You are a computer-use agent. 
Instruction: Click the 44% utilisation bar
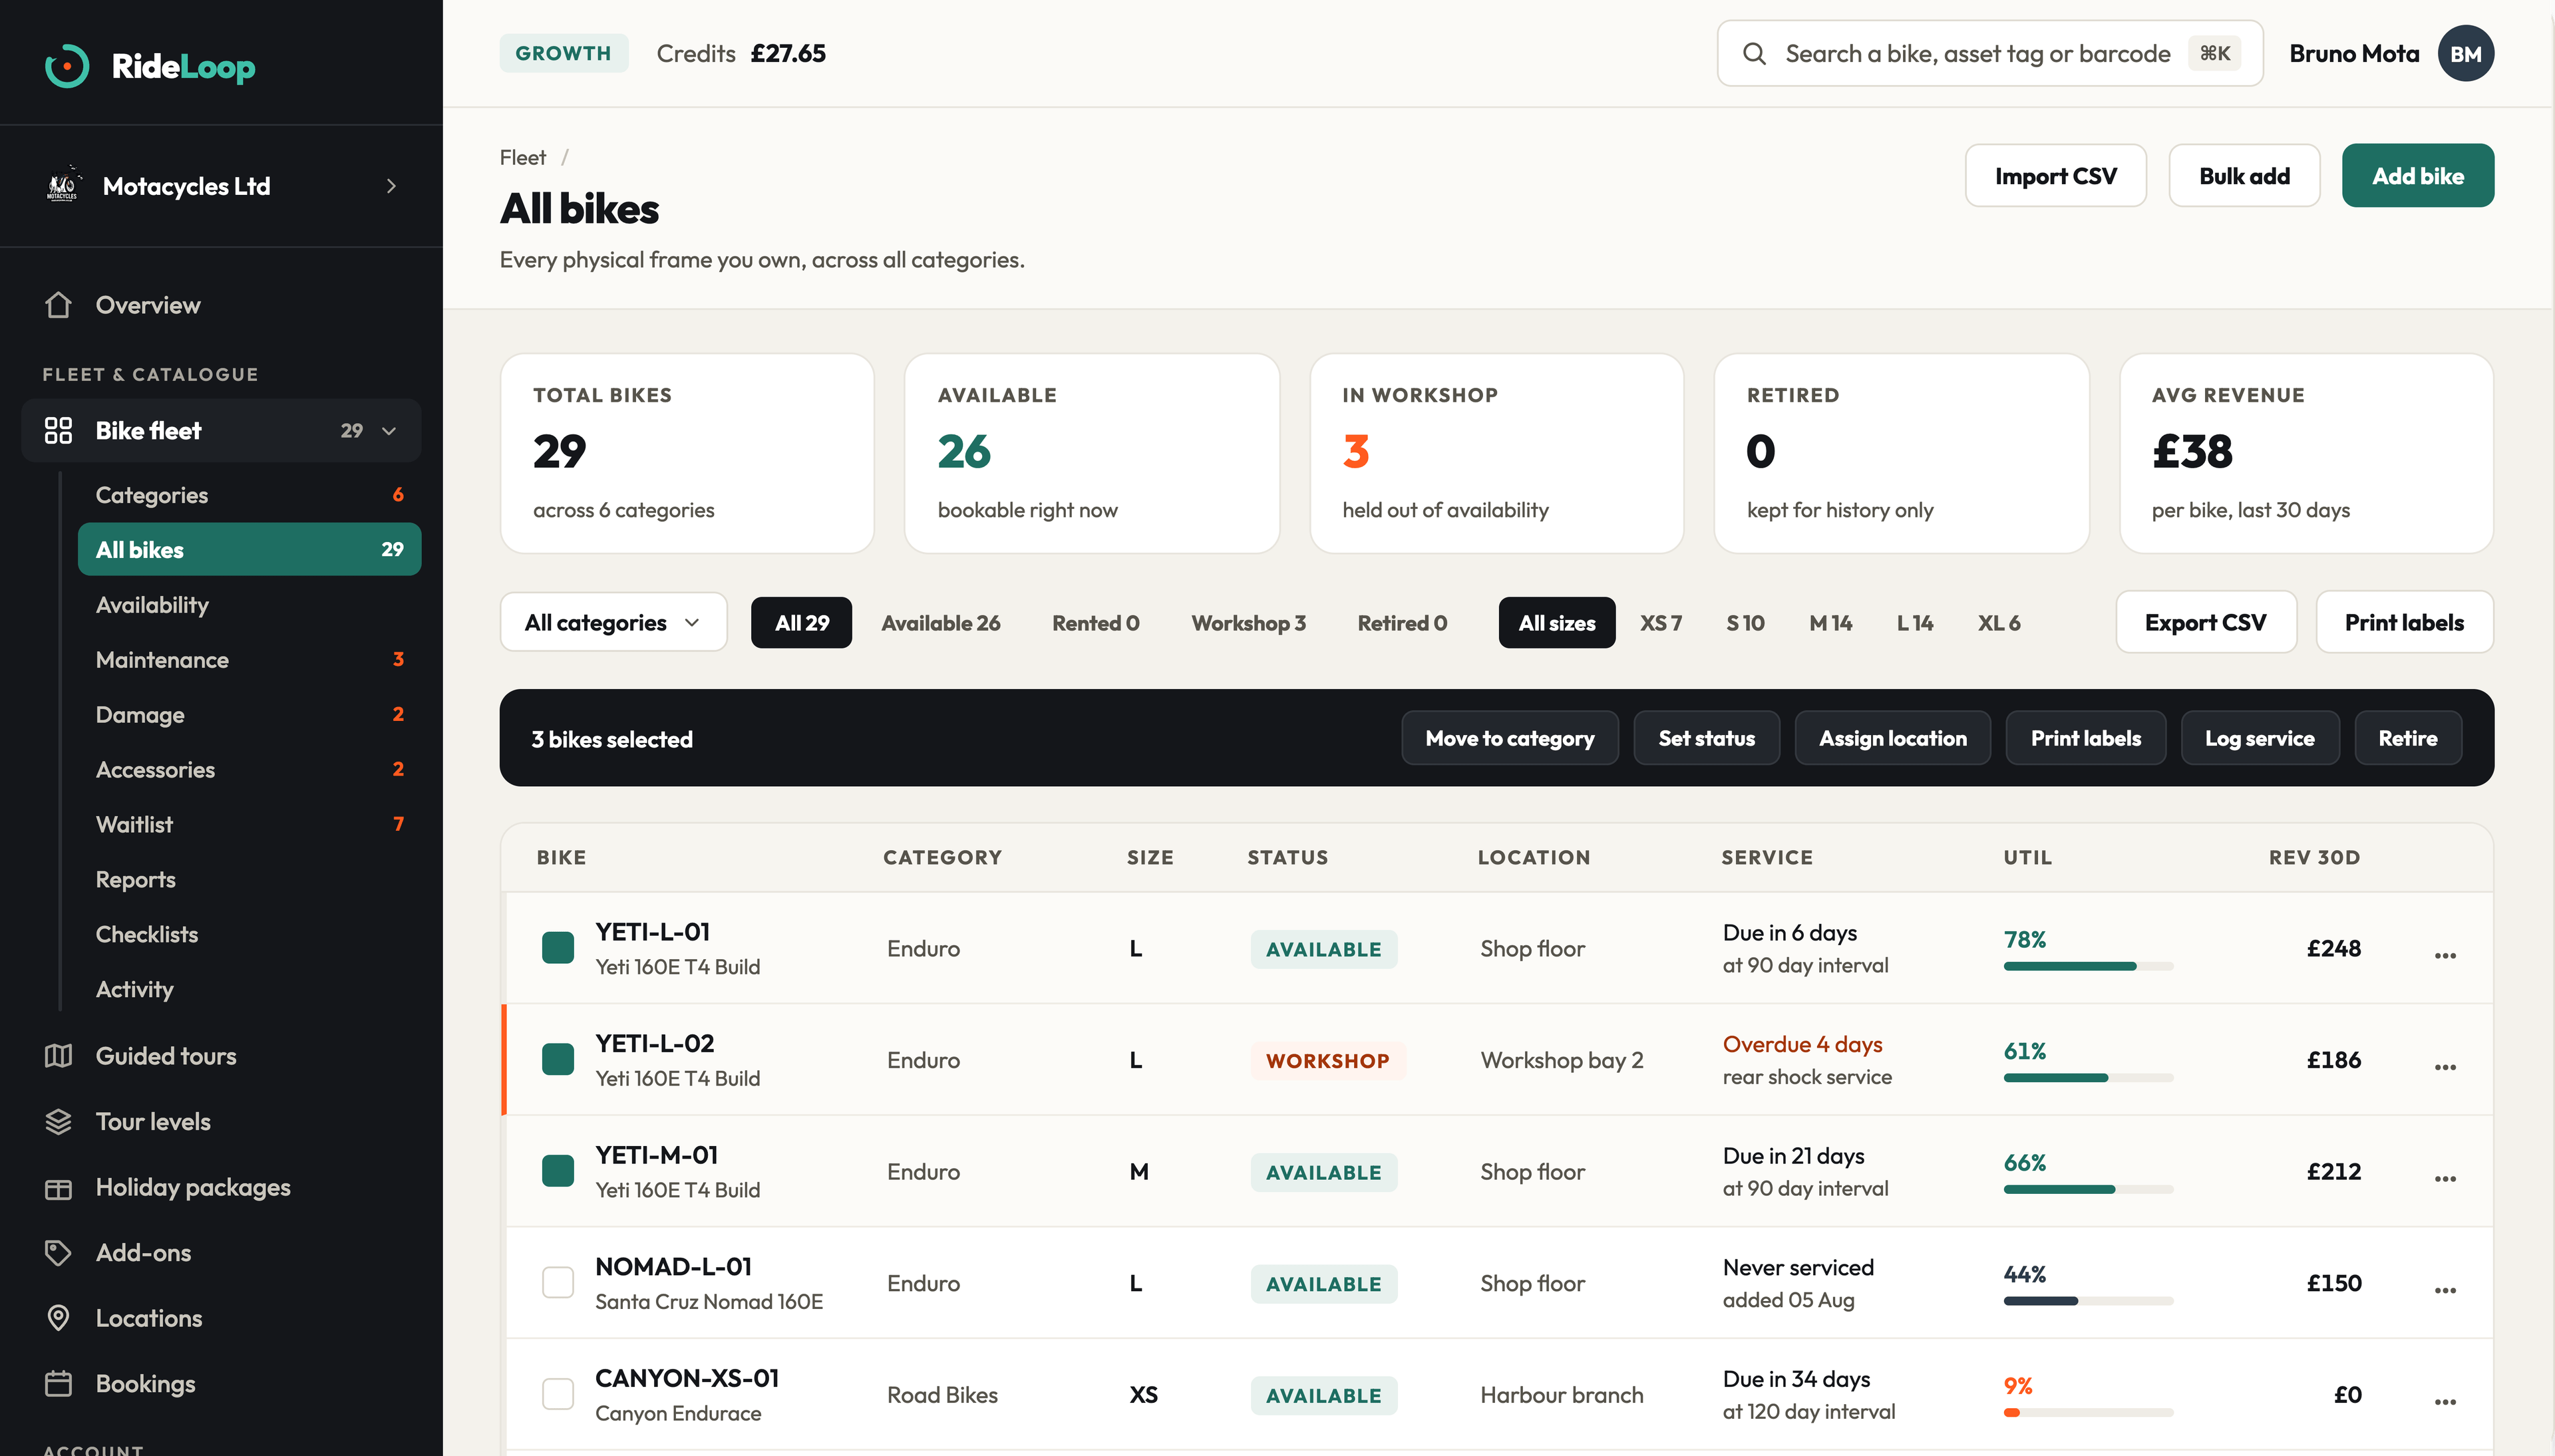coord(2088,1301)
